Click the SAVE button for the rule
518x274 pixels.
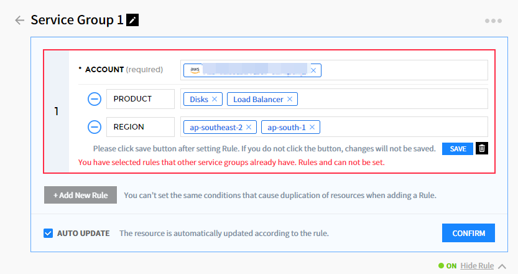coord(458,149)
